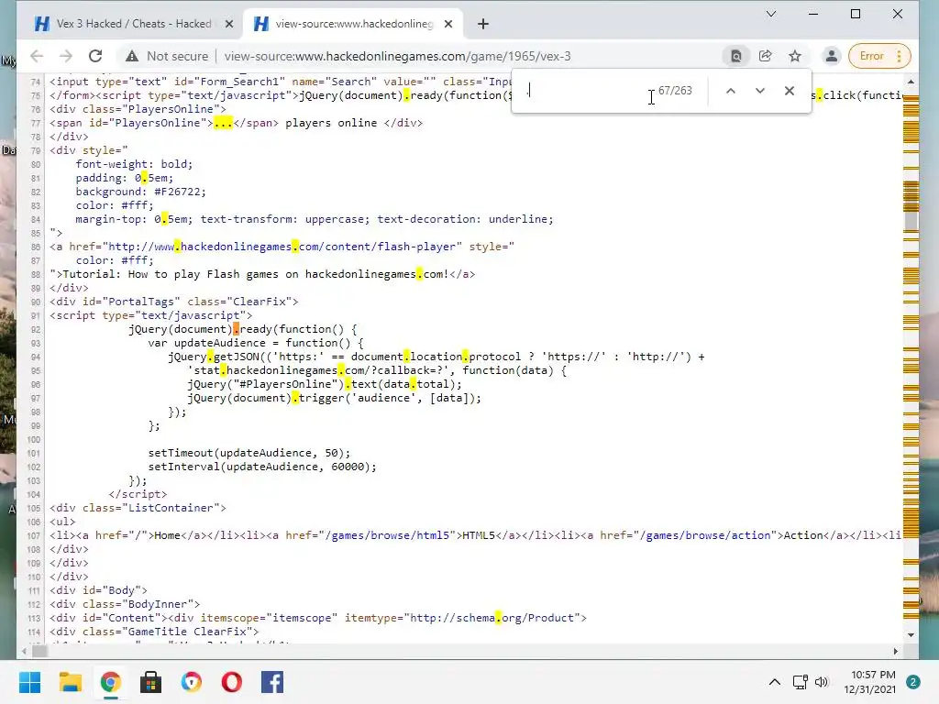Click the Error update button
The width and height of the screenshot is (939, 704).
pos(872,56)
